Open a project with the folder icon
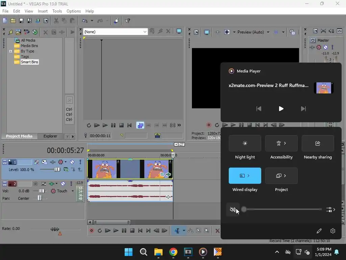Screen dimensions: 346x260 point(13,21)
